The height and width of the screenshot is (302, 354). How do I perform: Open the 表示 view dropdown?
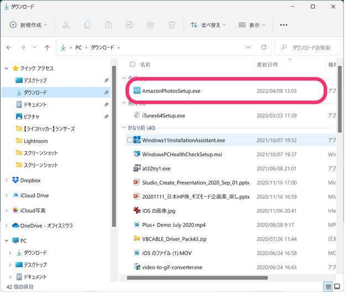click(251, 25)
